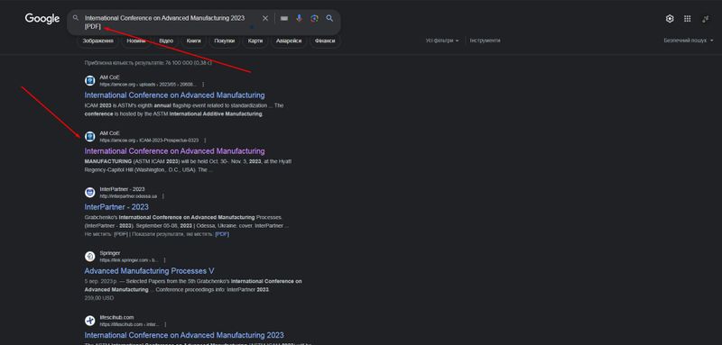The width and height of the screenshot is (722, 345).
Task: Open International Conference on Advanced Manufacturing 2023 link
Action: tap(184, 335)
